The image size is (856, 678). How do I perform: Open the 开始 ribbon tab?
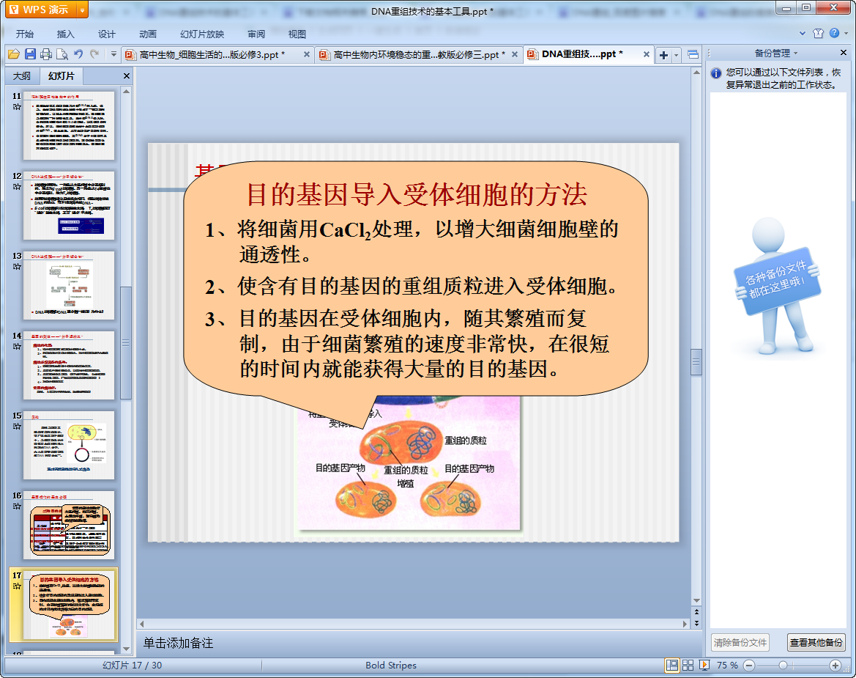(25, 34)
